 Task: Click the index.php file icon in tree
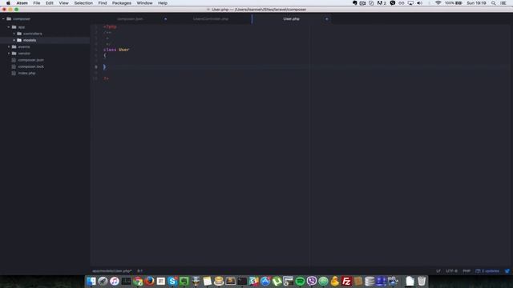[x=14, y=73]
